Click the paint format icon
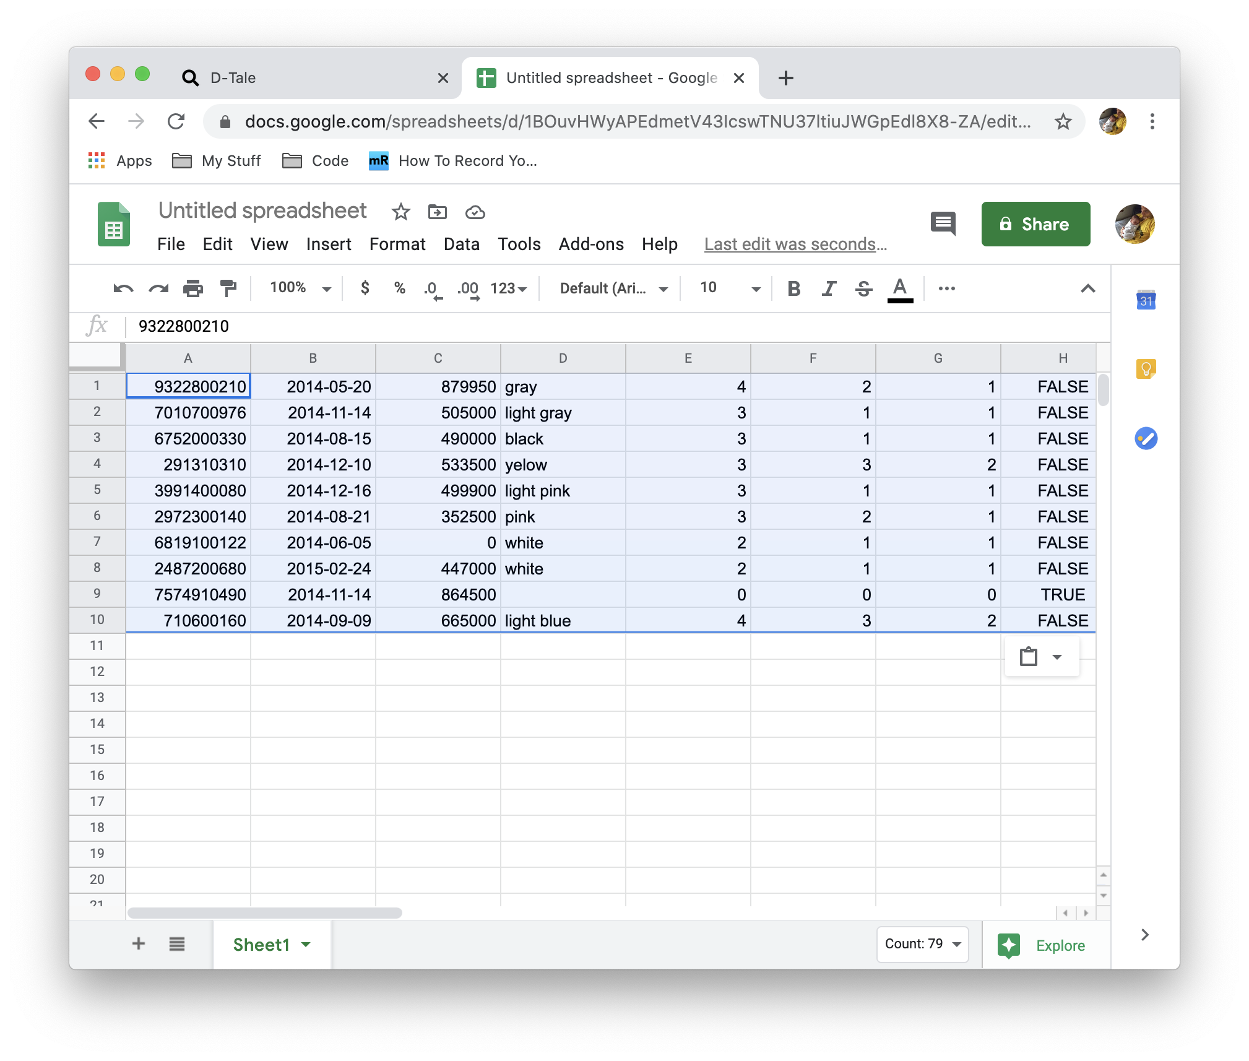Viewport: 1249px width, 1061px height. 228,288
